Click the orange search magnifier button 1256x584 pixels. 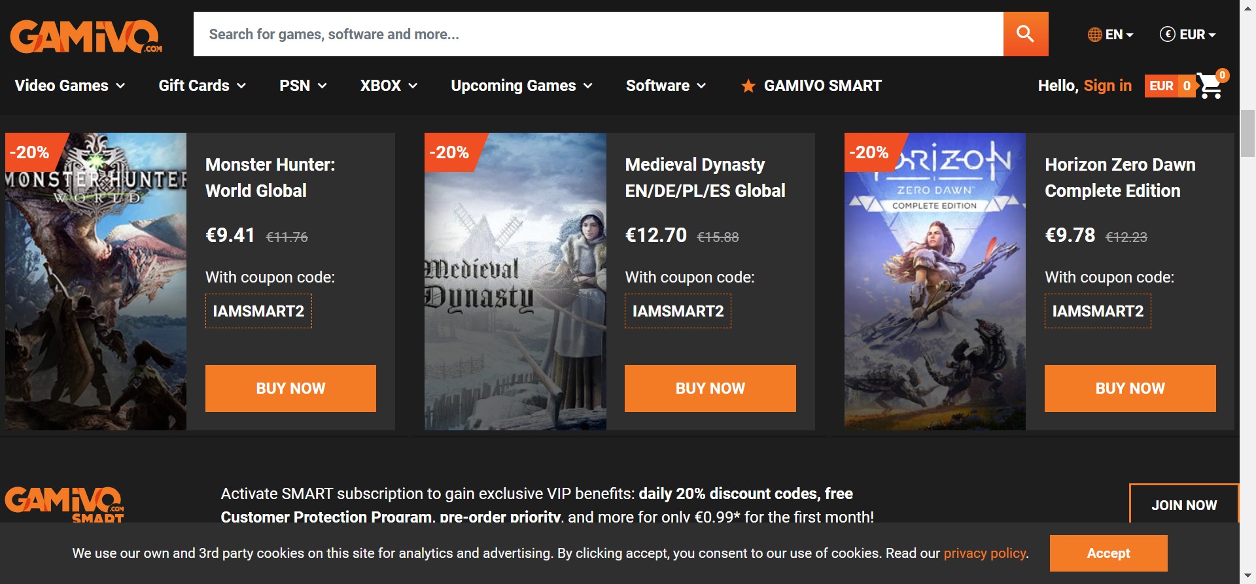[x=1025, y=34]
